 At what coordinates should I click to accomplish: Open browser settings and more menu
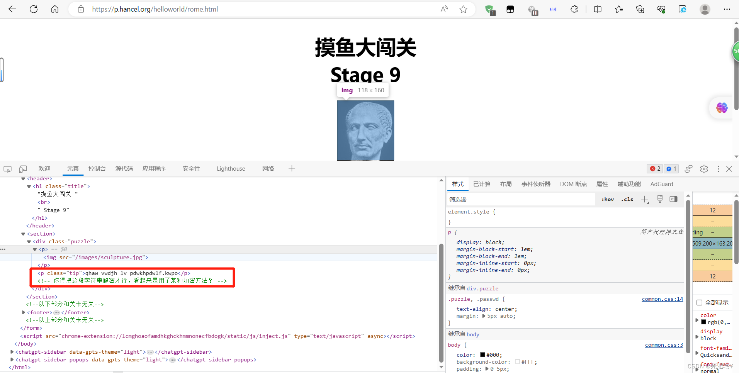coord(727,9)
